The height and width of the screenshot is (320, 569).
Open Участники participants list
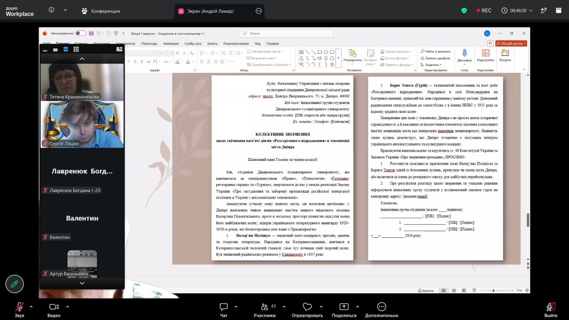(x=264, y=310)
